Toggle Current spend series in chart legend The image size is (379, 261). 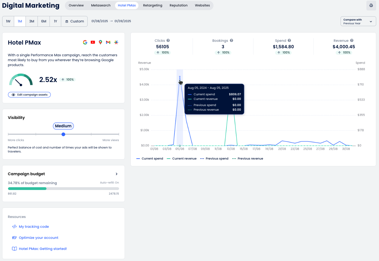click(x=150, y=159)
